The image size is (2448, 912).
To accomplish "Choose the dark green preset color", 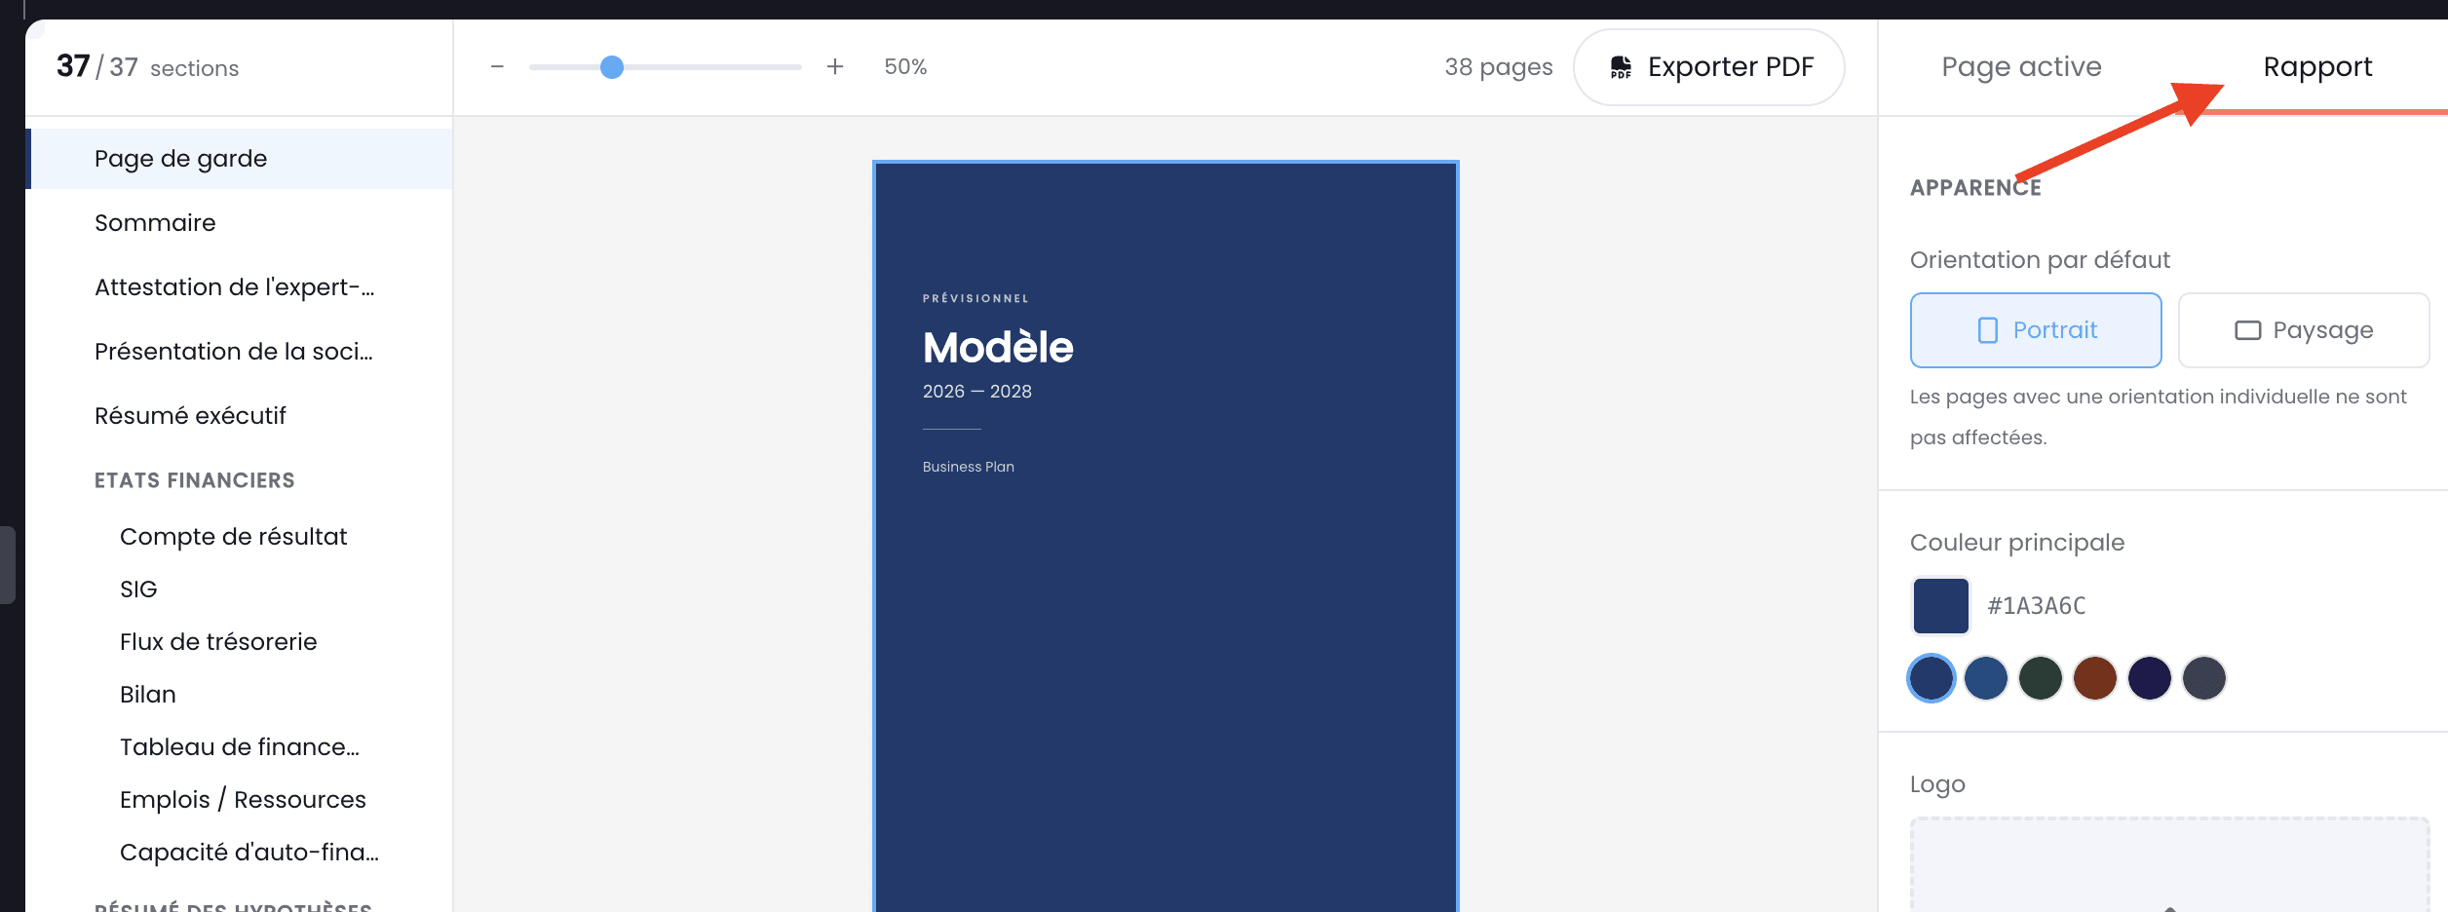I will point(2041,678).
